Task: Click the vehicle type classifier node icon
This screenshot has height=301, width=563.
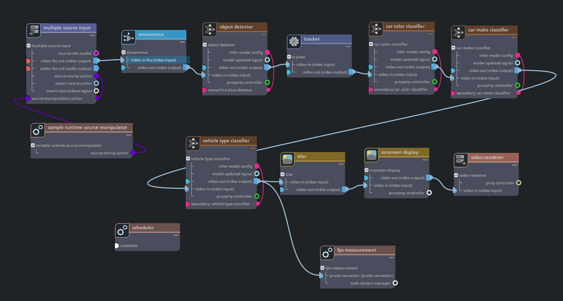Action: 193,144
